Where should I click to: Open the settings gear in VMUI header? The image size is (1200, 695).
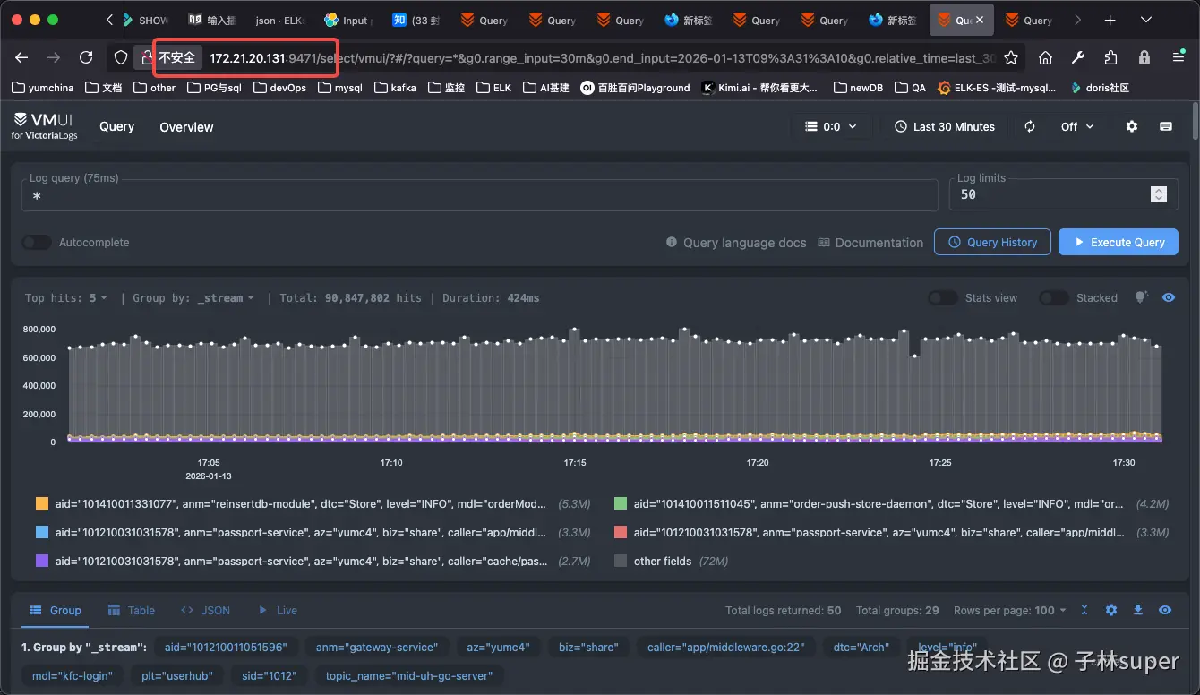1132,126
